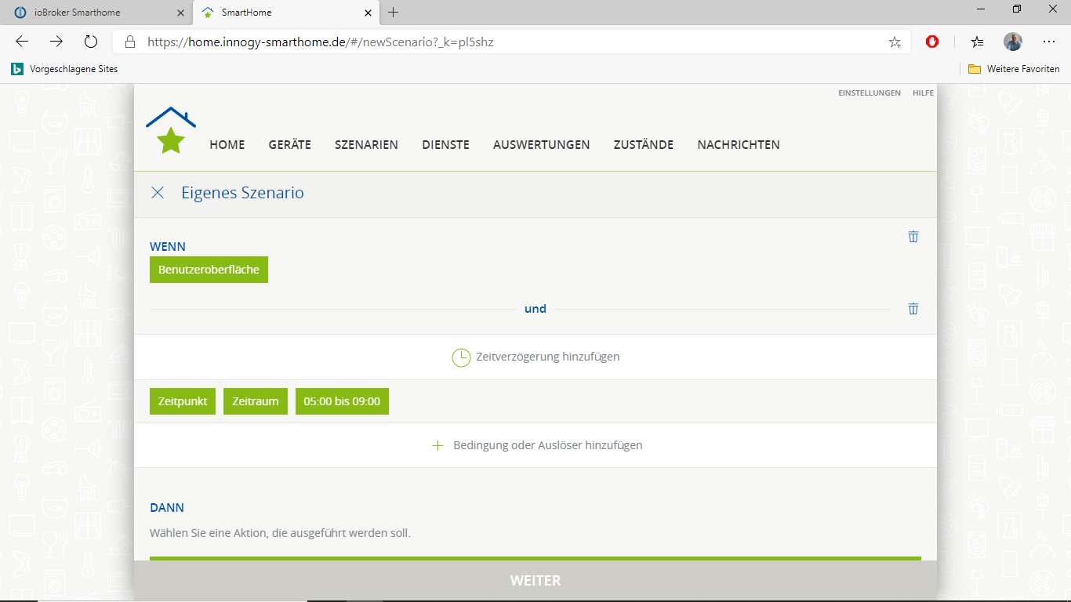Delete the WENN trigger using top trash icon
Viewport: 1071px width, 602px height.
(x=913, y=237)
